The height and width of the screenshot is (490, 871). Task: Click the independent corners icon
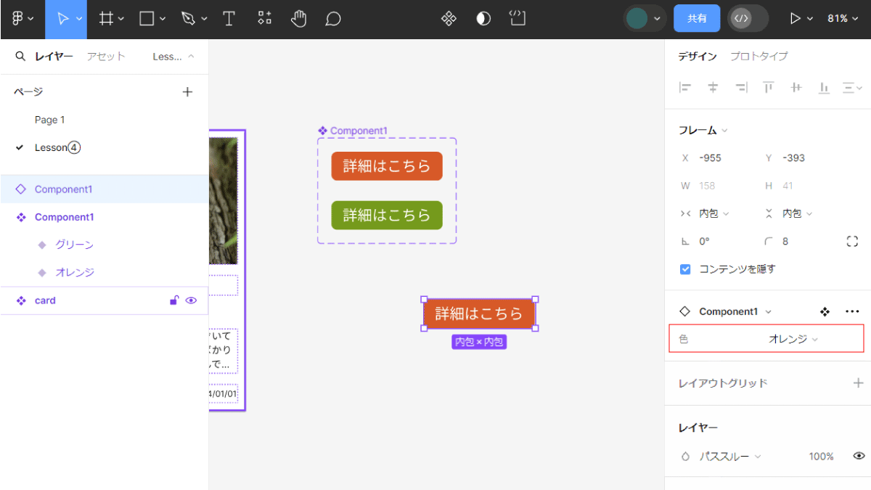(852, 241)
